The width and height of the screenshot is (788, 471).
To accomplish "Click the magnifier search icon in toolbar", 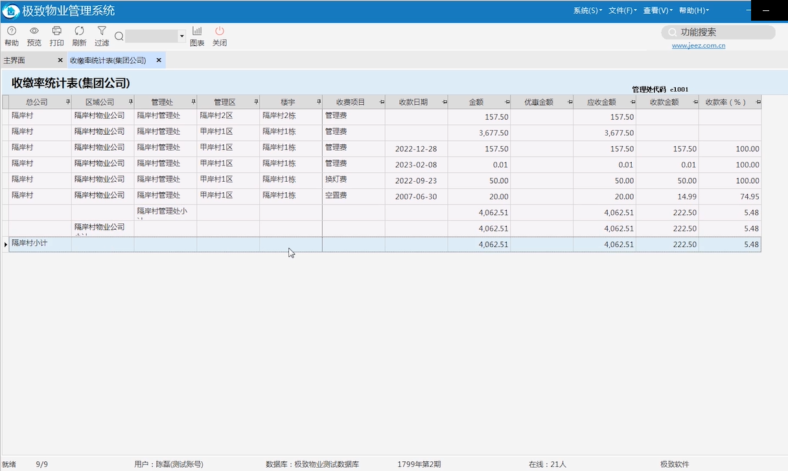I will 119,36.
